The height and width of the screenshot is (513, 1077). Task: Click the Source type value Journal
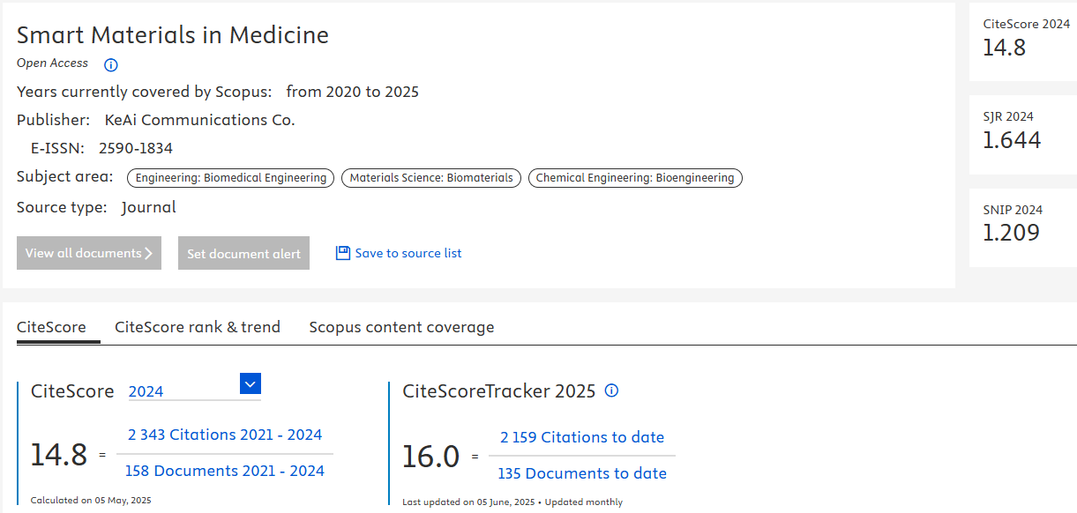pyautogui.click(x=149, y=207)
